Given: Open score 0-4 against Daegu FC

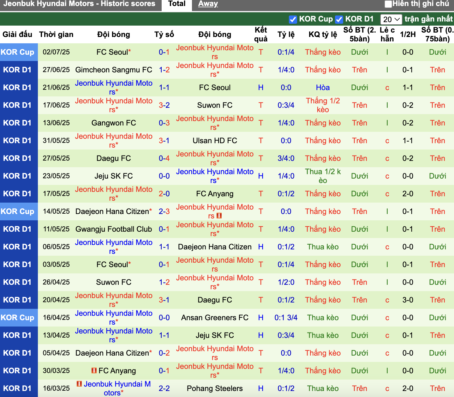Looking at the screenshot, I should coord(164,158).
